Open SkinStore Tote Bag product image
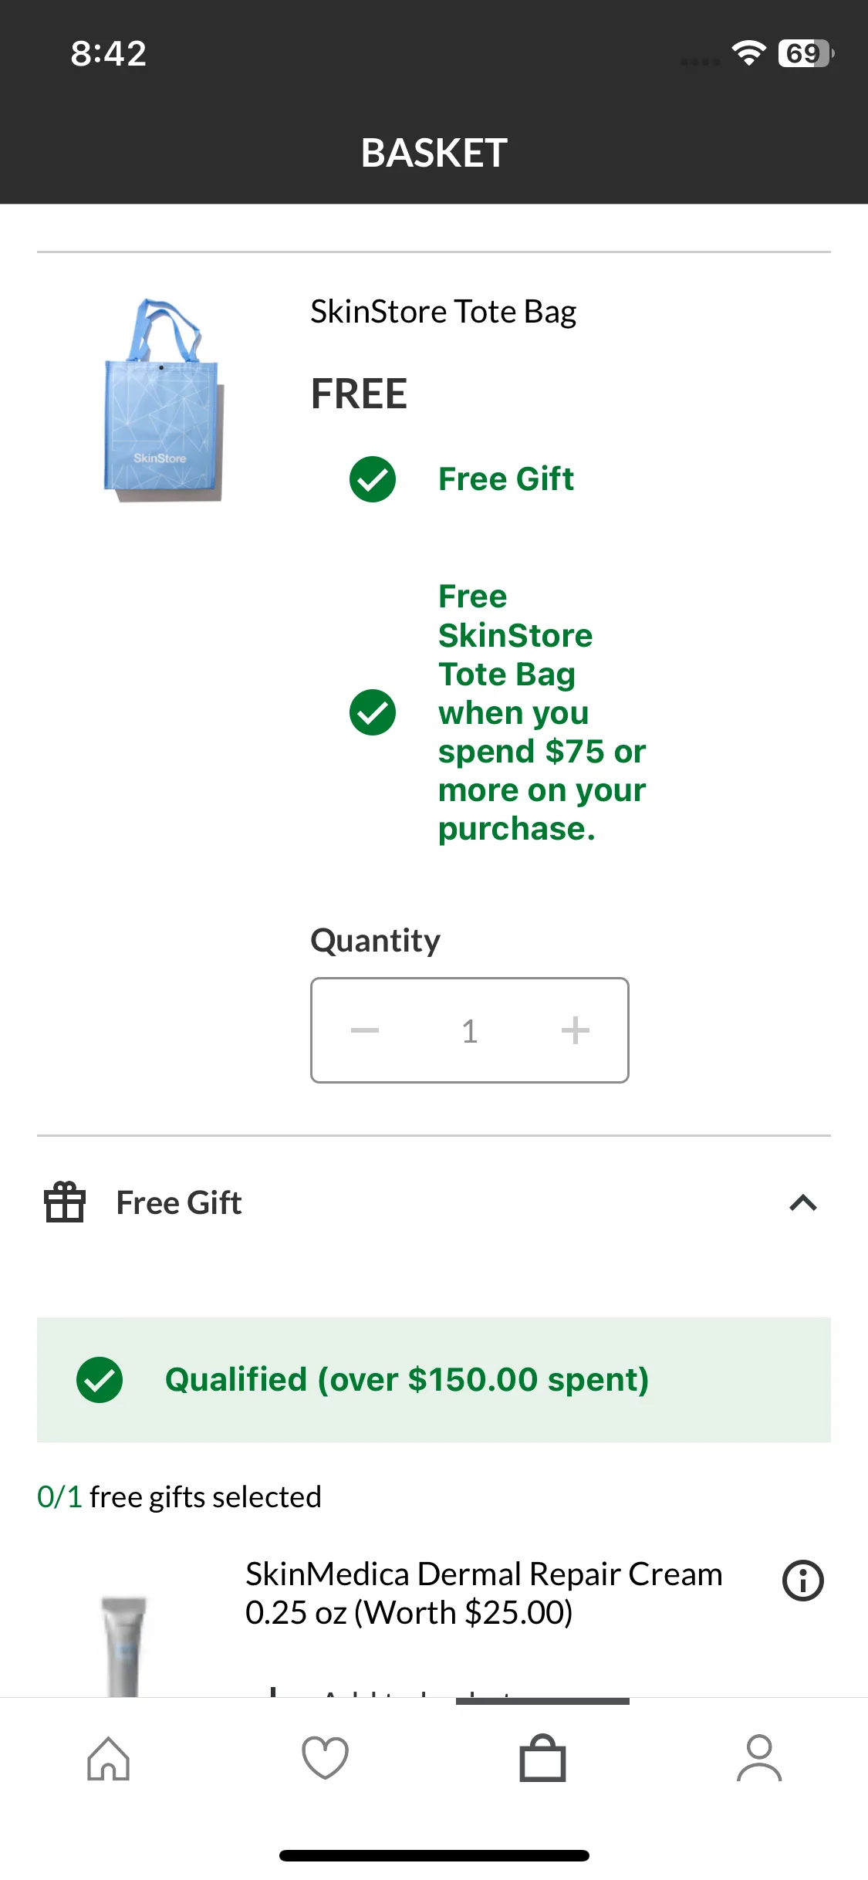The image size is (868, 1880). [x=164, y=401]
